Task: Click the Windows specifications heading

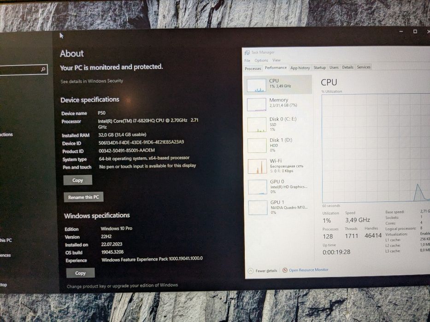Action: coord(97,215)
